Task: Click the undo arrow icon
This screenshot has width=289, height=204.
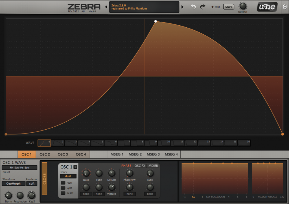Action: tap(193, 6)
